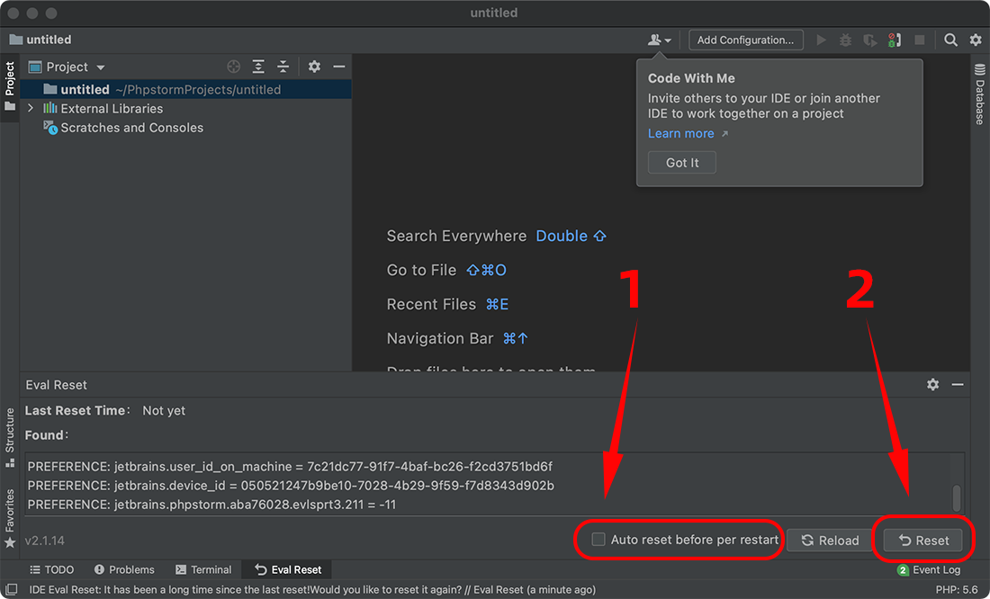The image size is (990, 599).
Task: Toggle tool window bars icon in status bar
Action: pyautogui.click(x=11, y=590)
